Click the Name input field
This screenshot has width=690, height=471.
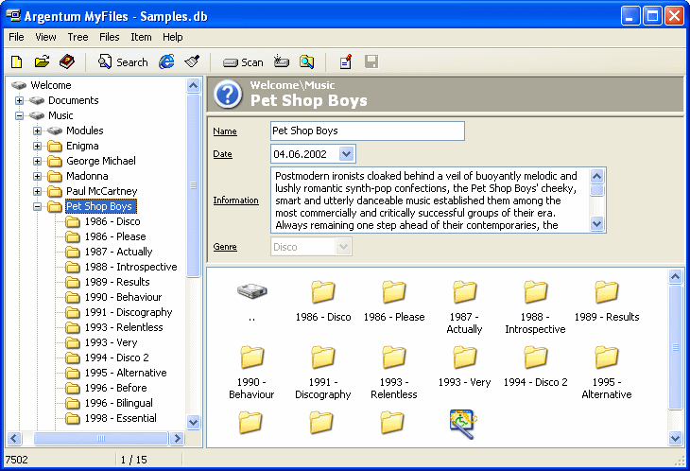(367, 131)
